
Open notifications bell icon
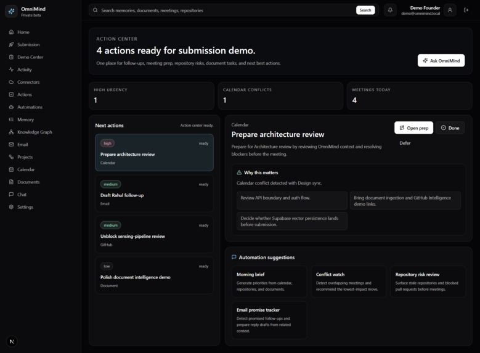point(390,10)
